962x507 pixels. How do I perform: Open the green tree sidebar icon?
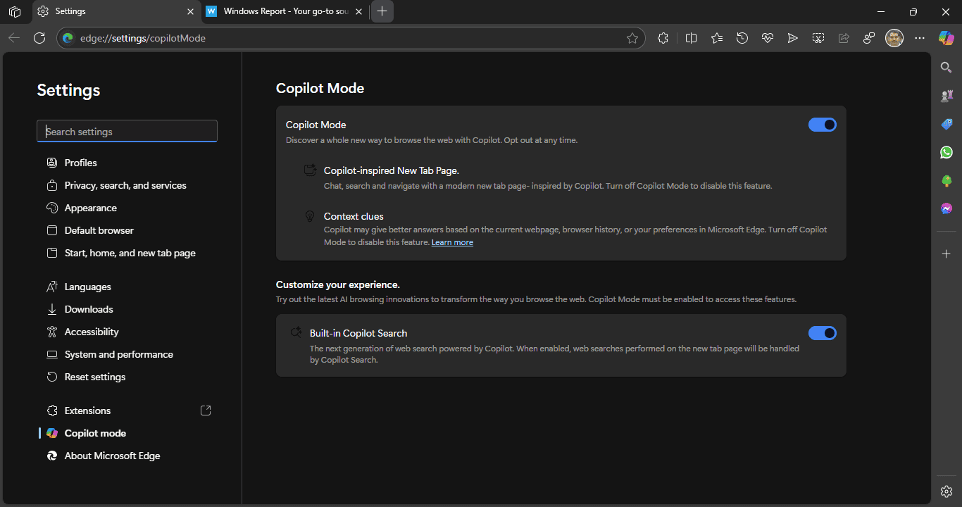[x=947, y=181]
